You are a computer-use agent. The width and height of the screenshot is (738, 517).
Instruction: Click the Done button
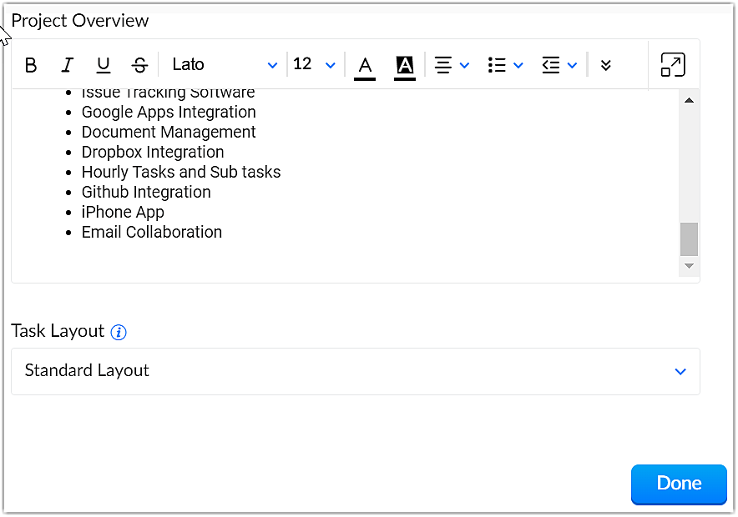pyautogui.click(x=679, y=484)
